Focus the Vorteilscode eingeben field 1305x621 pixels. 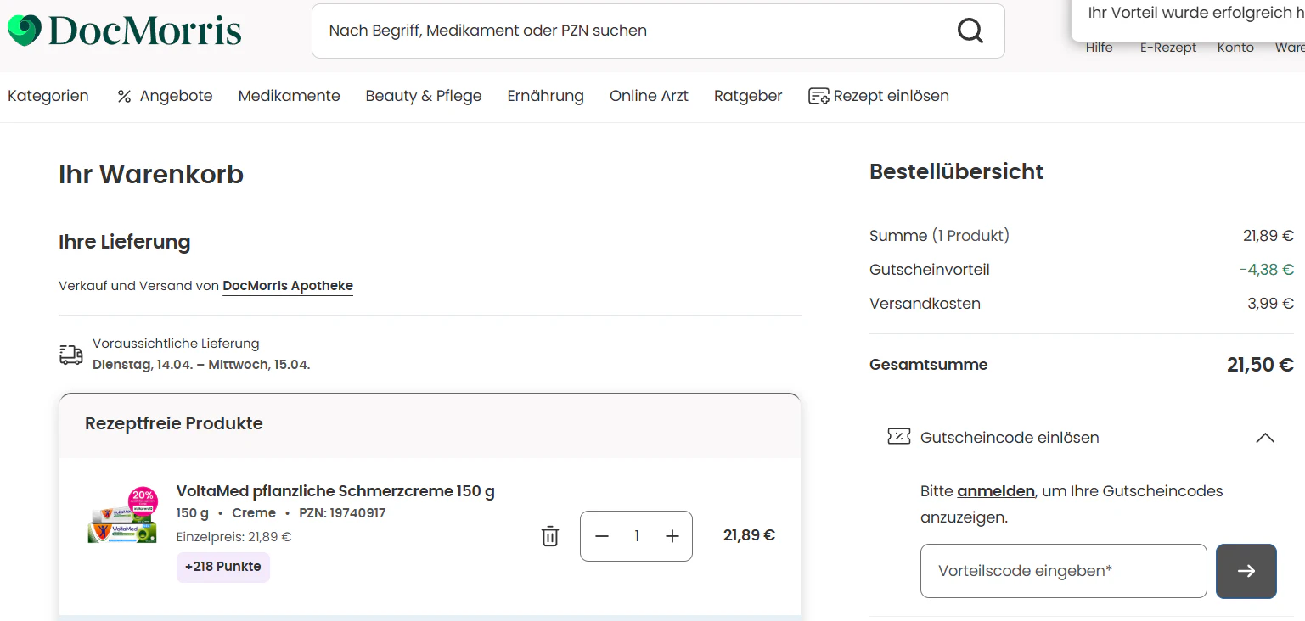tap(1063, 571)
